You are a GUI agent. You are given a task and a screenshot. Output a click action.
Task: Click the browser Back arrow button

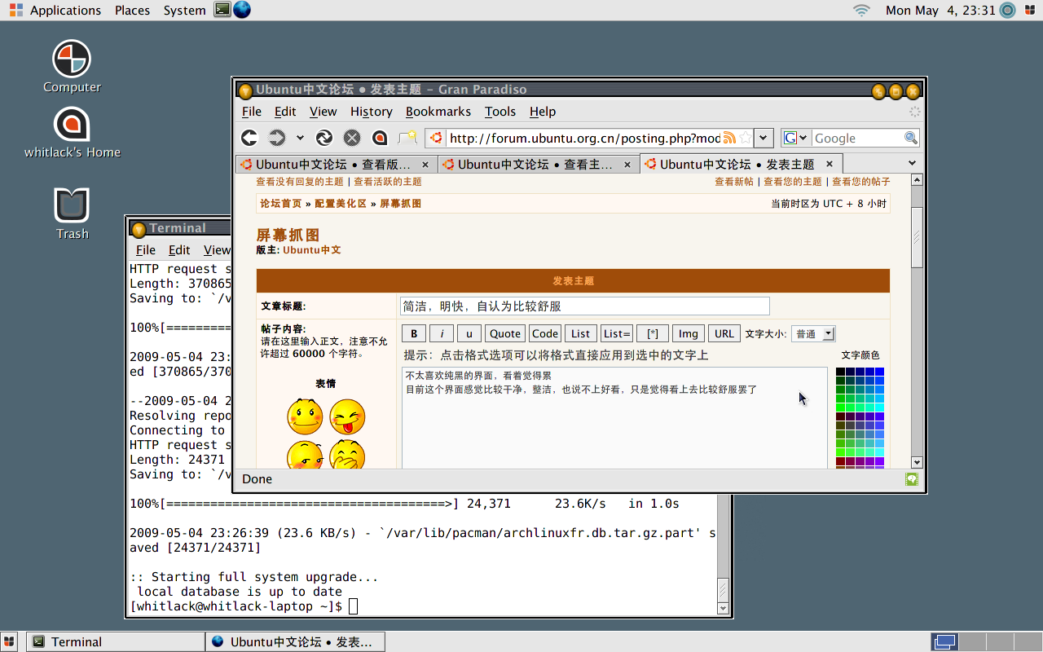click(x=249, y=138)
